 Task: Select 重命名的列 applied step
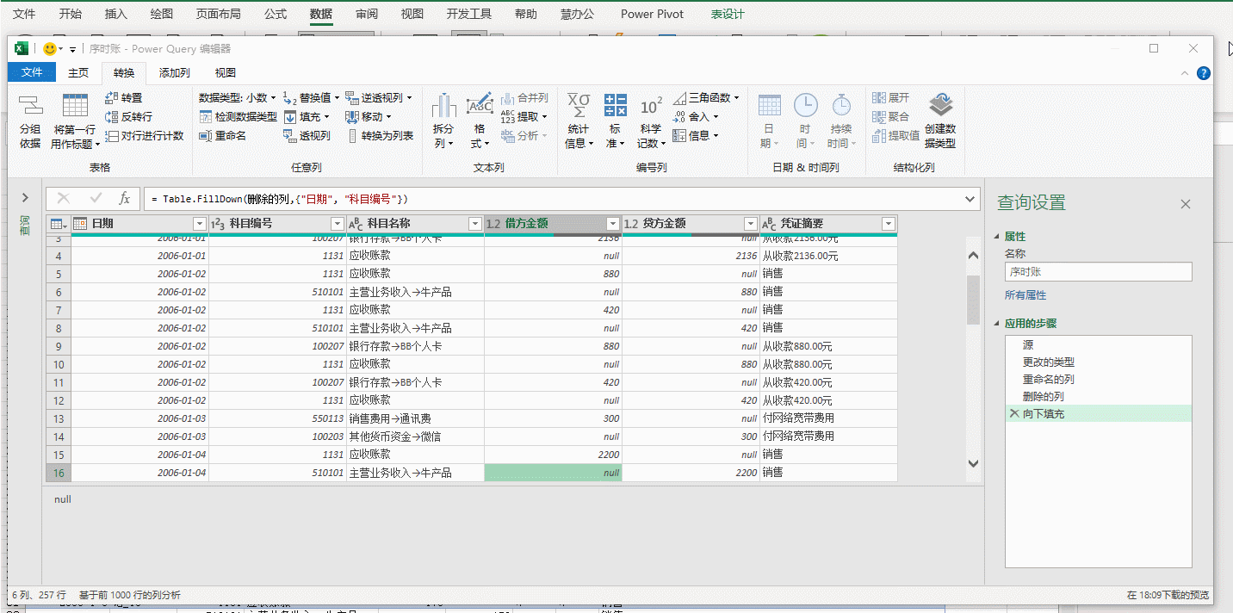coord(1099,380)
